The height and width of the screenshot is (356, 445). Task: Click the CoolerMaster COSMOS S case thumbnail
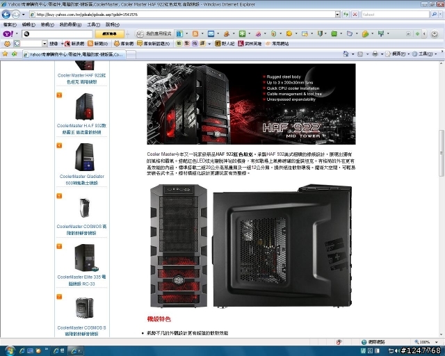(x=84, y=308)
